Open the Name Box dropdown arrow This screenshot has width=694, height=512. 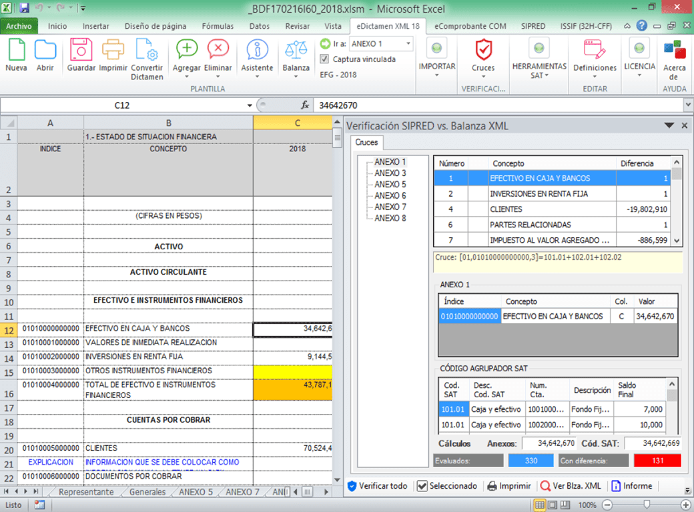pyautogui.click(x=250, y=105)
